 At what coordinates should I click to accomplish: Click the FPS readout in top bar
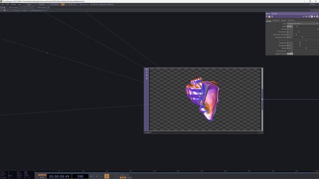coord(72,4)
